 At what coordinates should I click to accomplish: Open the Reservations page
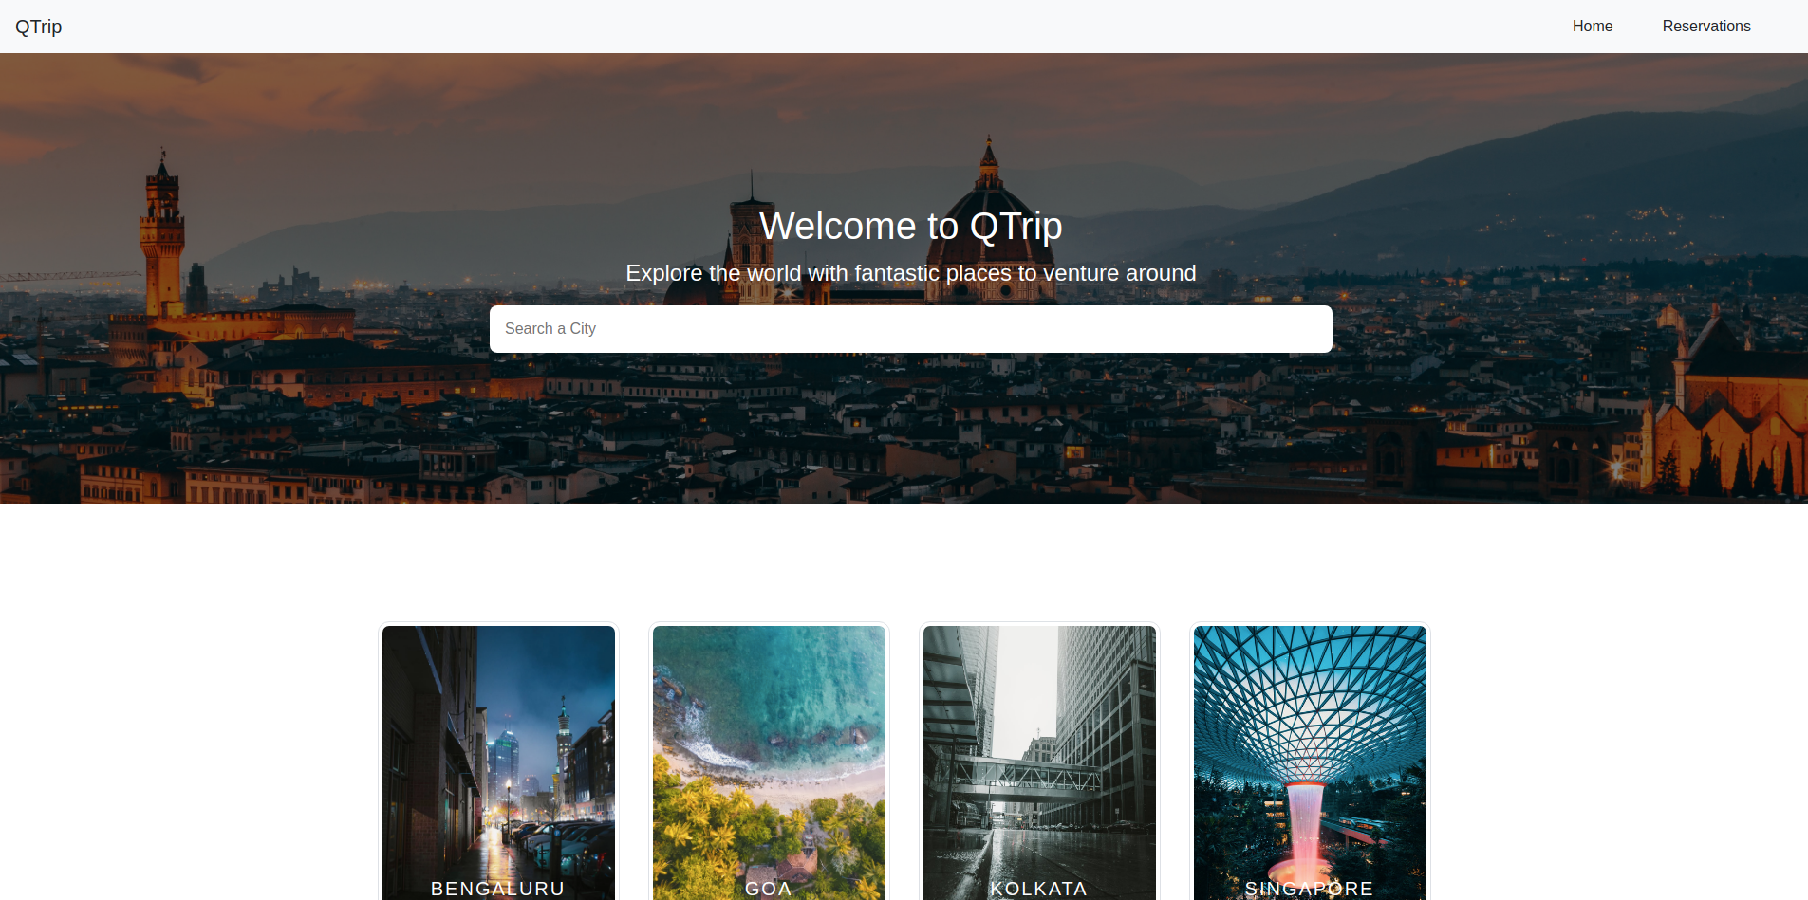(1706, 26)
